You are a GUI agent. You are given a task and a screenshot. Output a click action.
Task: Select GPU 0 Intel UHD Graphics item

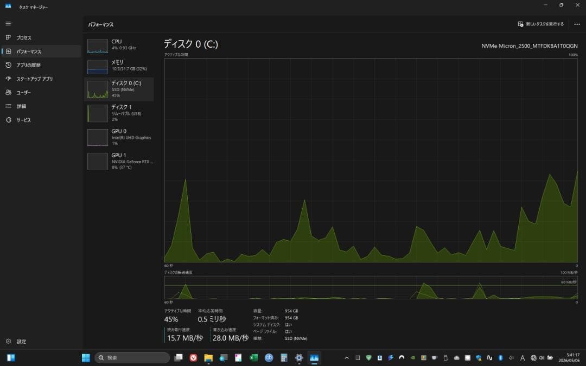click(119, 137)
